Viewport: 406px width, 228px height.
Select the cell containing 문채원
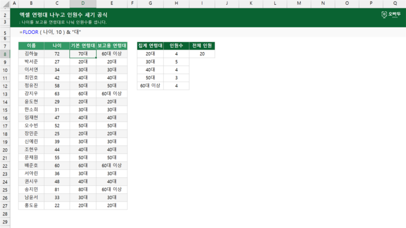31,158
